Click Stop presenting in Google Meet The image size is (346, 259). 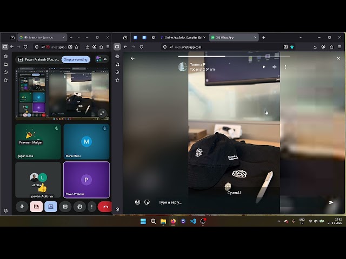tap(76, 59)
